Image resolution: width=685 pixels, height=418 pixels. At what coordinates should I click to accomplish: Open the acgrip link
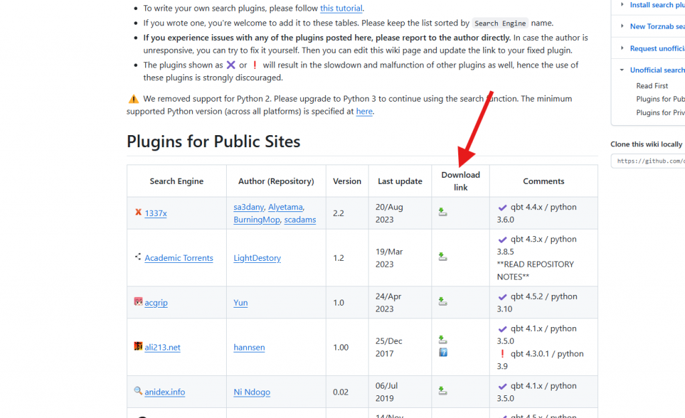tap(156, 302)
